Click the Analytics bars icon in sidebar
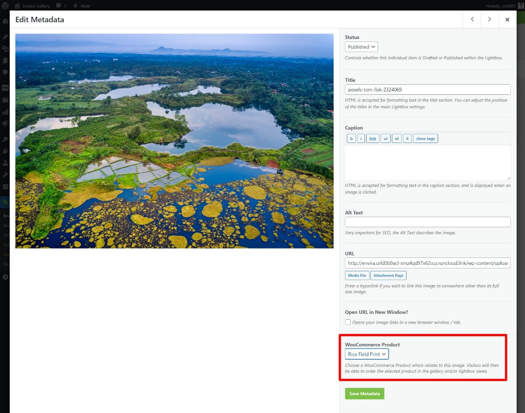The height and width of the screenshot is (413, 525). pos(5,112)
